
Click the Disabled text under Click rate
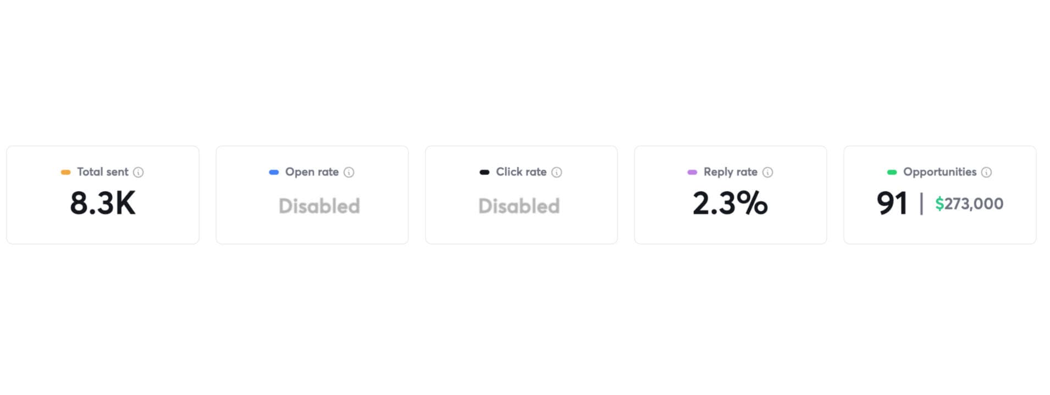tap(519, 206)
